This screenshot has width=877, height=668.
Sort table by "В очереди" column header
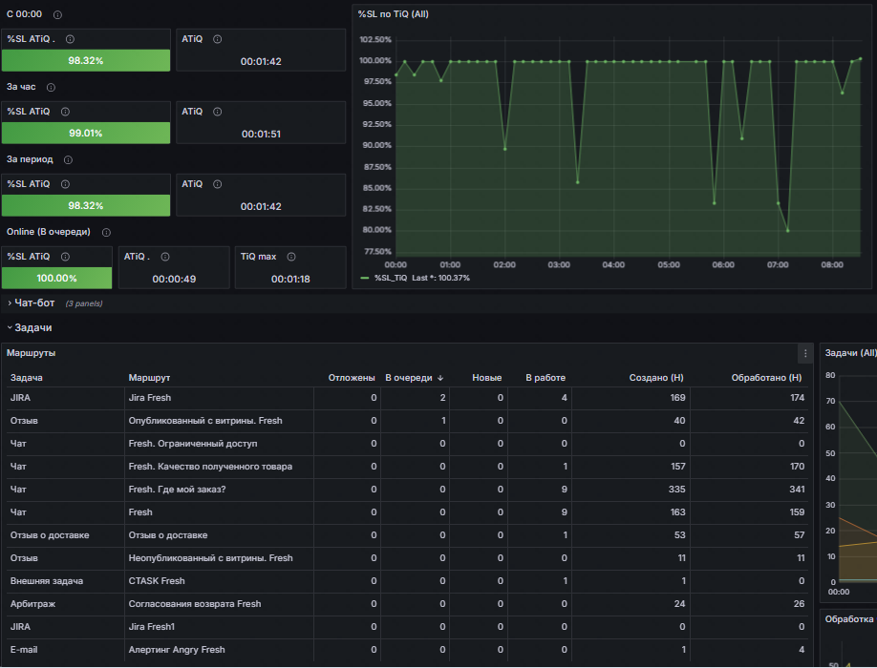point(408,378)
